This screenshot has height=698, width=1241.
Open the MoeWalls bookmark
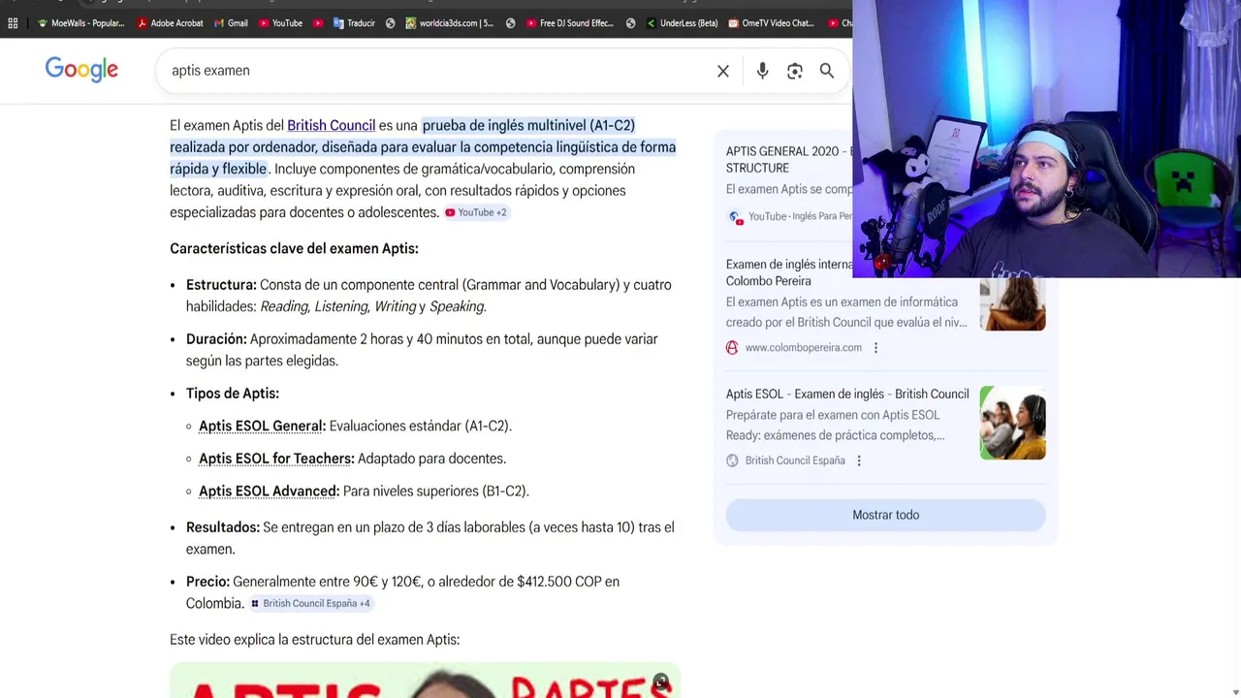pos(81,23)
